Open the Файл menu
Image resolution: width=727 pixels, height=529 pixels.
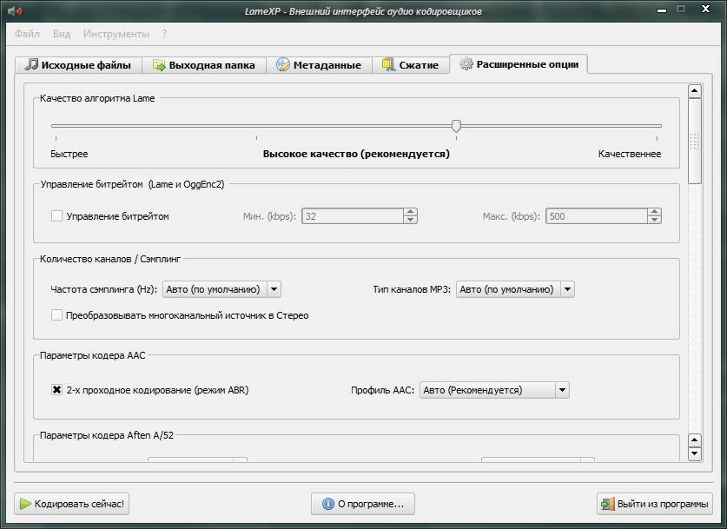27,34
